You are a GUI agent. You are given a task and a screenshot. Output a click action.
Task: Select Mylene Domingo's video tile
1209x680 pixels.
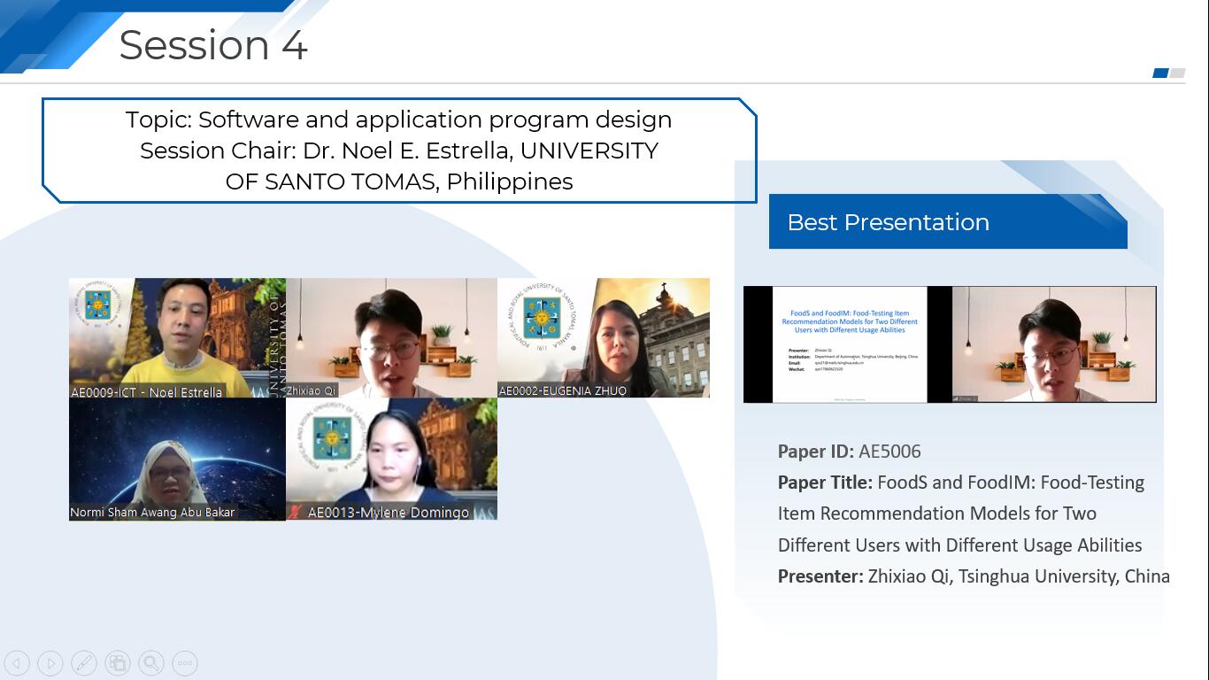point(391,459)
